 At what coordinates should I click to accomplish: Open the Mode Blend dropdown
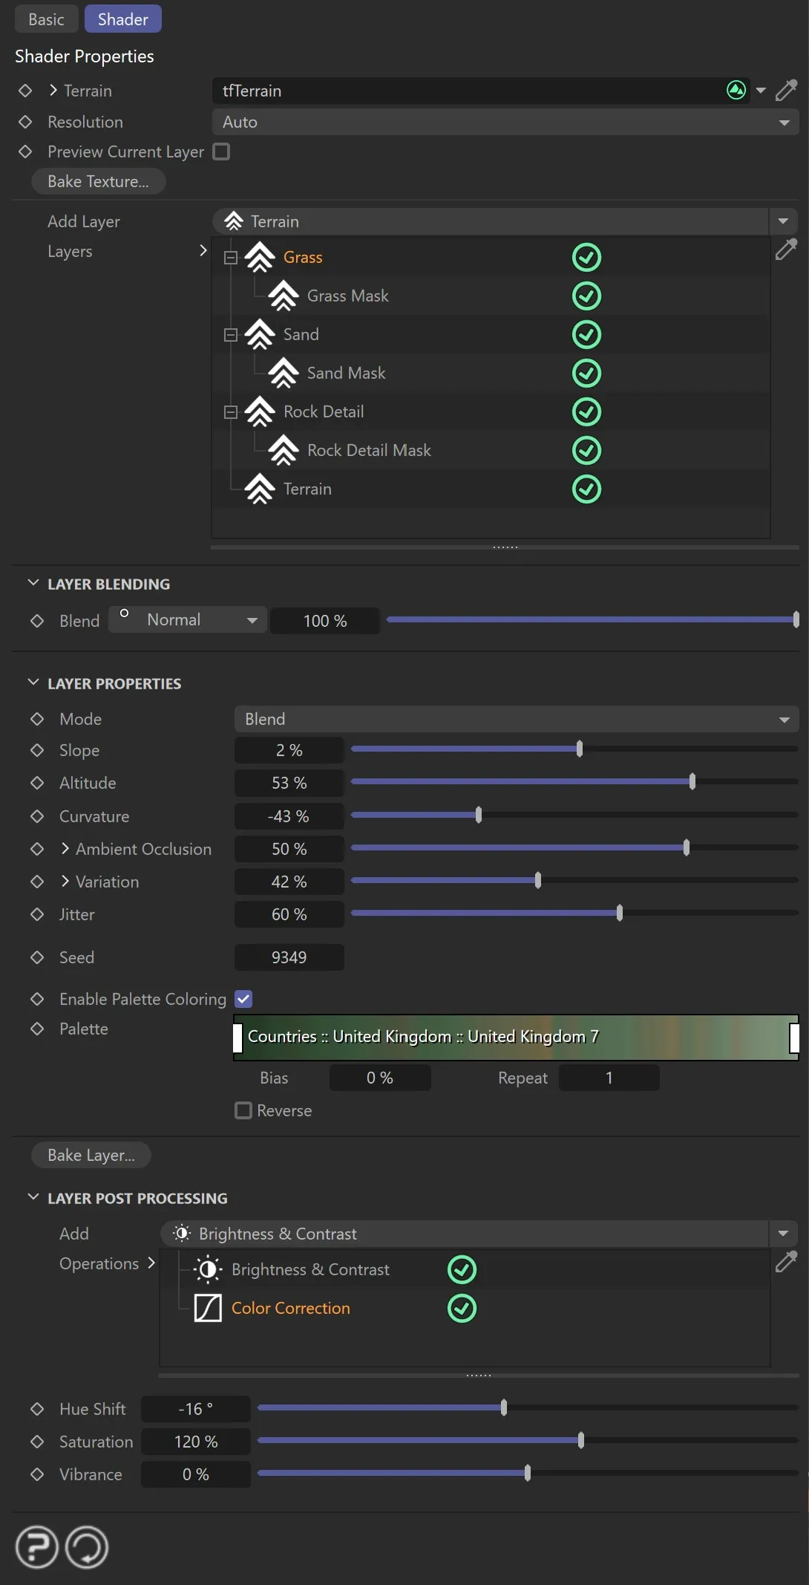(517, 719)
